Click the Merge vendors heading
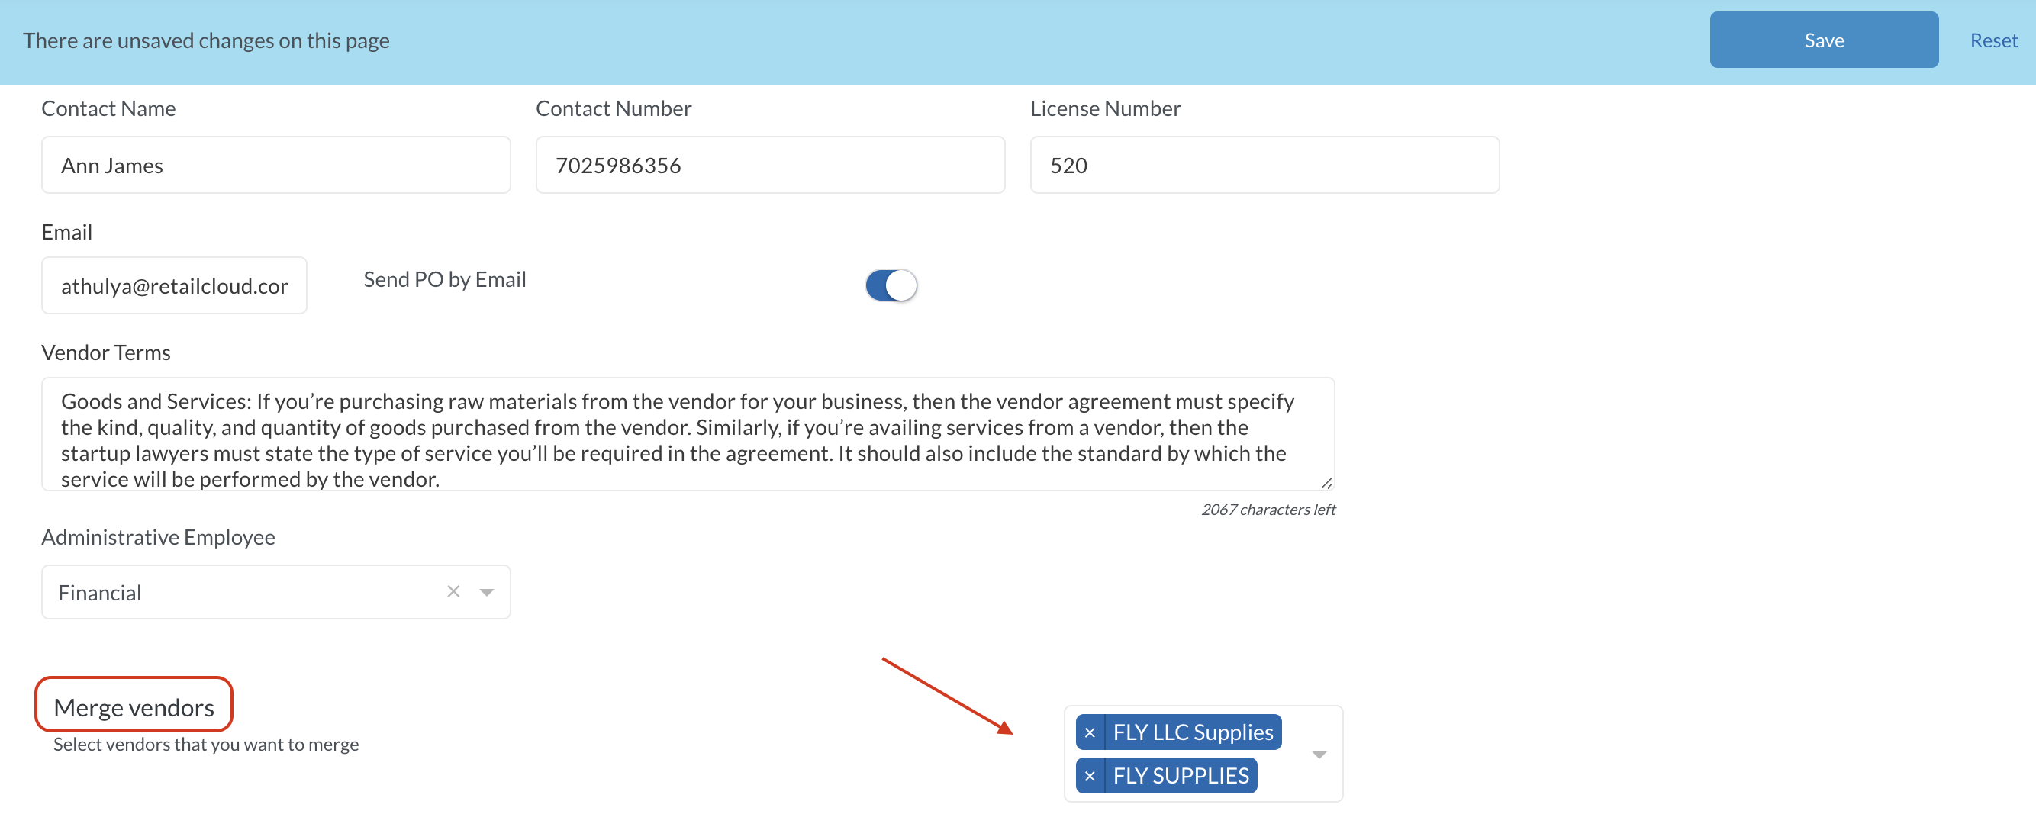Screen dimensions: 2036x827 coord(134,707)
